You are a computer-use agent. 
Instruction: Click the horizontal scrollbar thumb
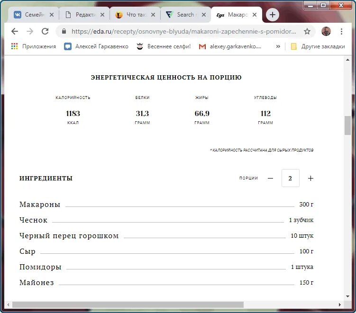tap(128, 304)
